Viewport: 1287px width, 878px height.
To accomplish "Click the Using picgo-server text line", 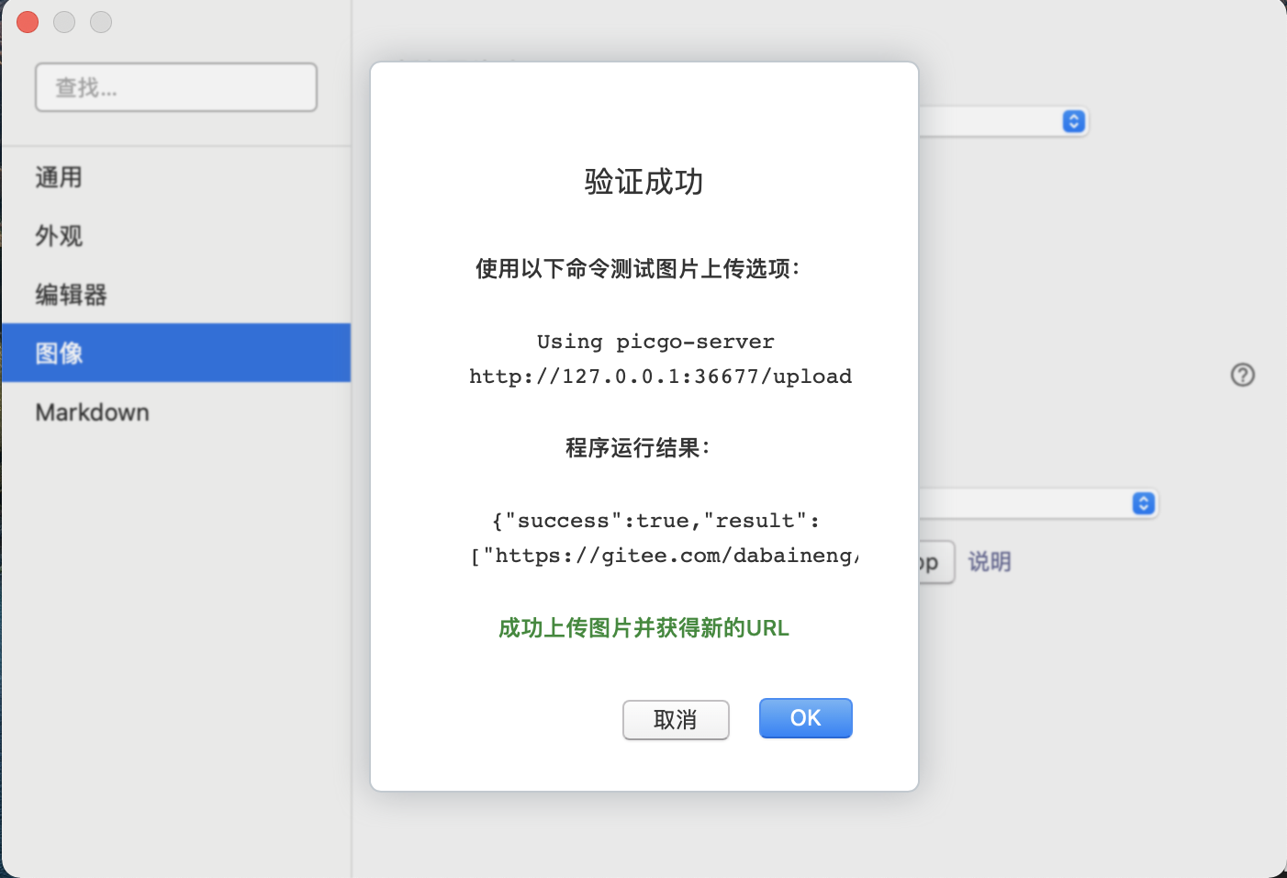I will (655, 342).
